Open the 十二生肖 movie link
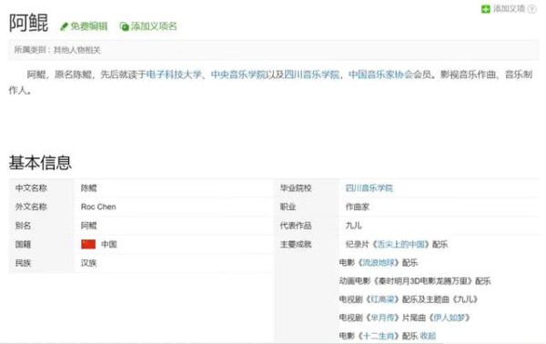 click(379, 336)
